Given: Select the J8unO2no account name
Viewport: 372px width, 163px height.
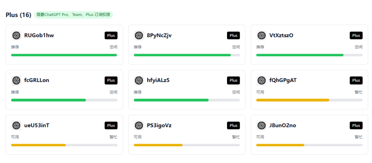Looking at the screenshot, I should 283,125.
